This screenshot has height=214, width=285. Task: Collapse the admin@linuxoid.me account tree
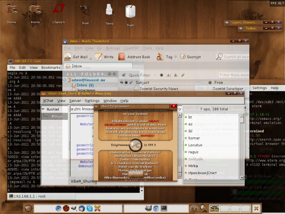point(64,80)
